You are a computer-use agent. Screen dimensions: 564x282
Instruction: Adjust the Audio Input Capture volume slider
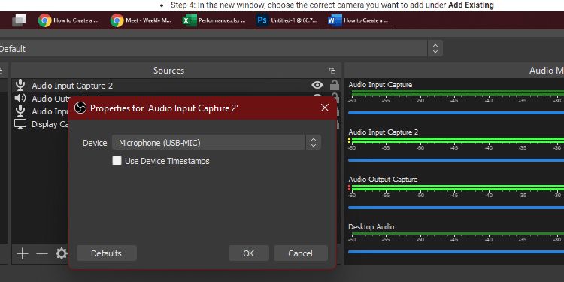(x=456, y=113)
